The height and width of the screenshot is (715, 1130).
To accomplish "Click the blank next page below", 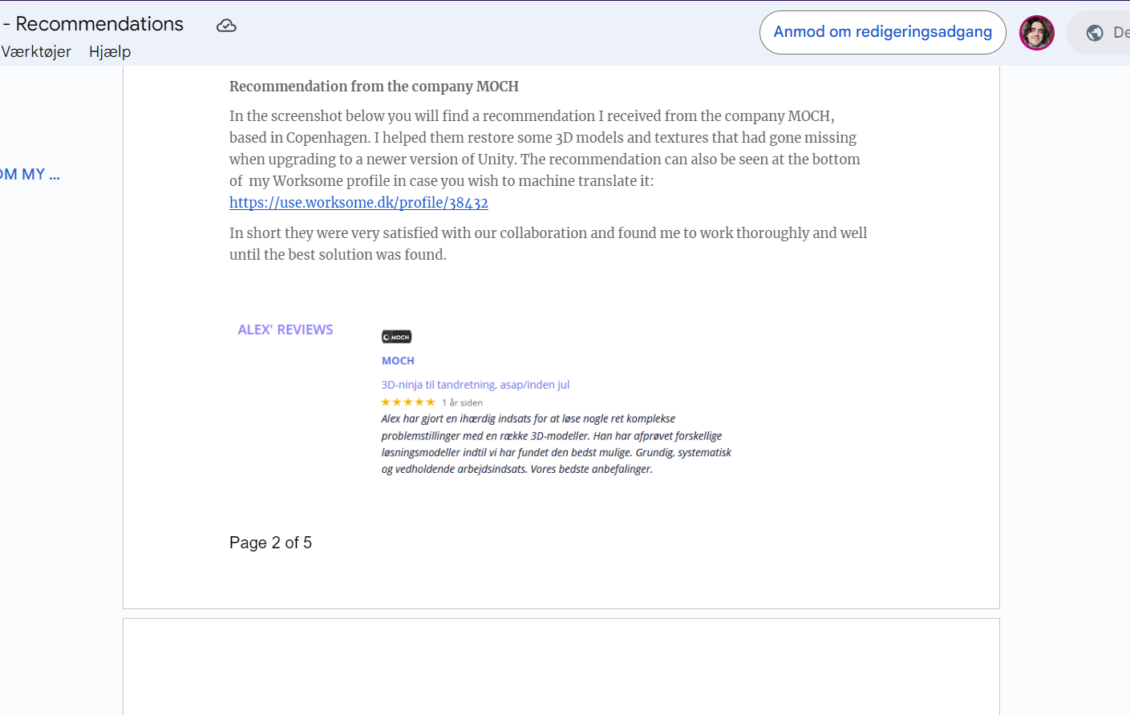I will pos(561,667).
